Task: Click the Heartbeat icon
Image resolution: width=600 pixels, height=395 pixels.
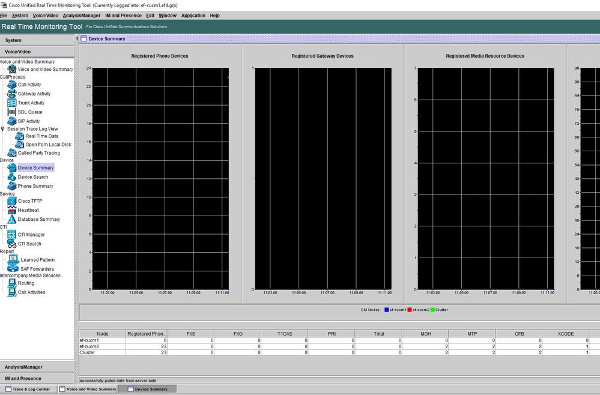Action: (12, 210)
